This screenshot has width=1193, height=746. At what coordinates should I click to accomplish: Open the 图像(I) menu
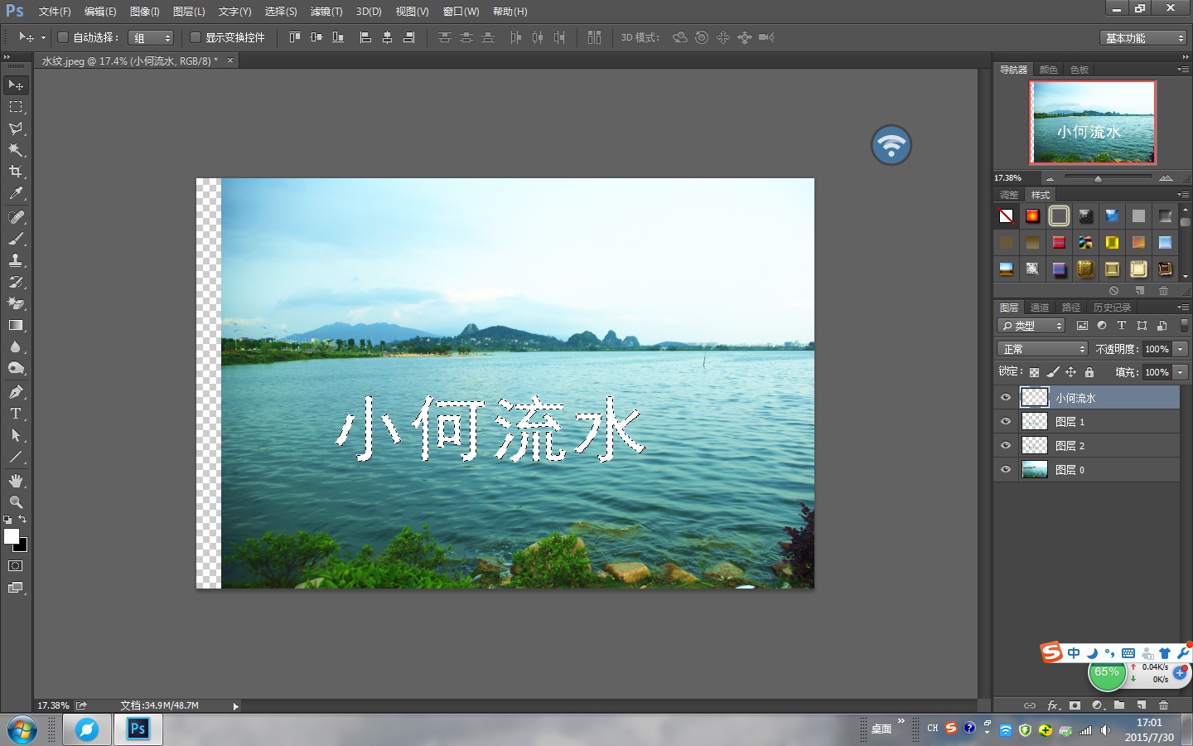click(x=145, y=12)
